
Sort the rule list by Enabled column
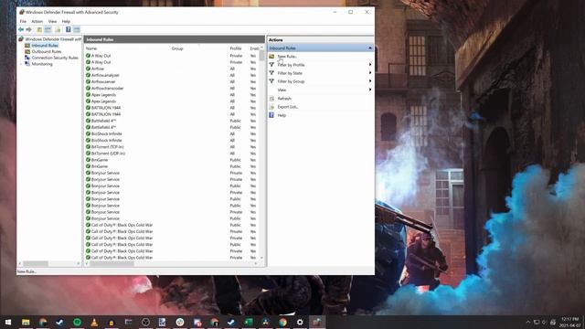[254, 48]
